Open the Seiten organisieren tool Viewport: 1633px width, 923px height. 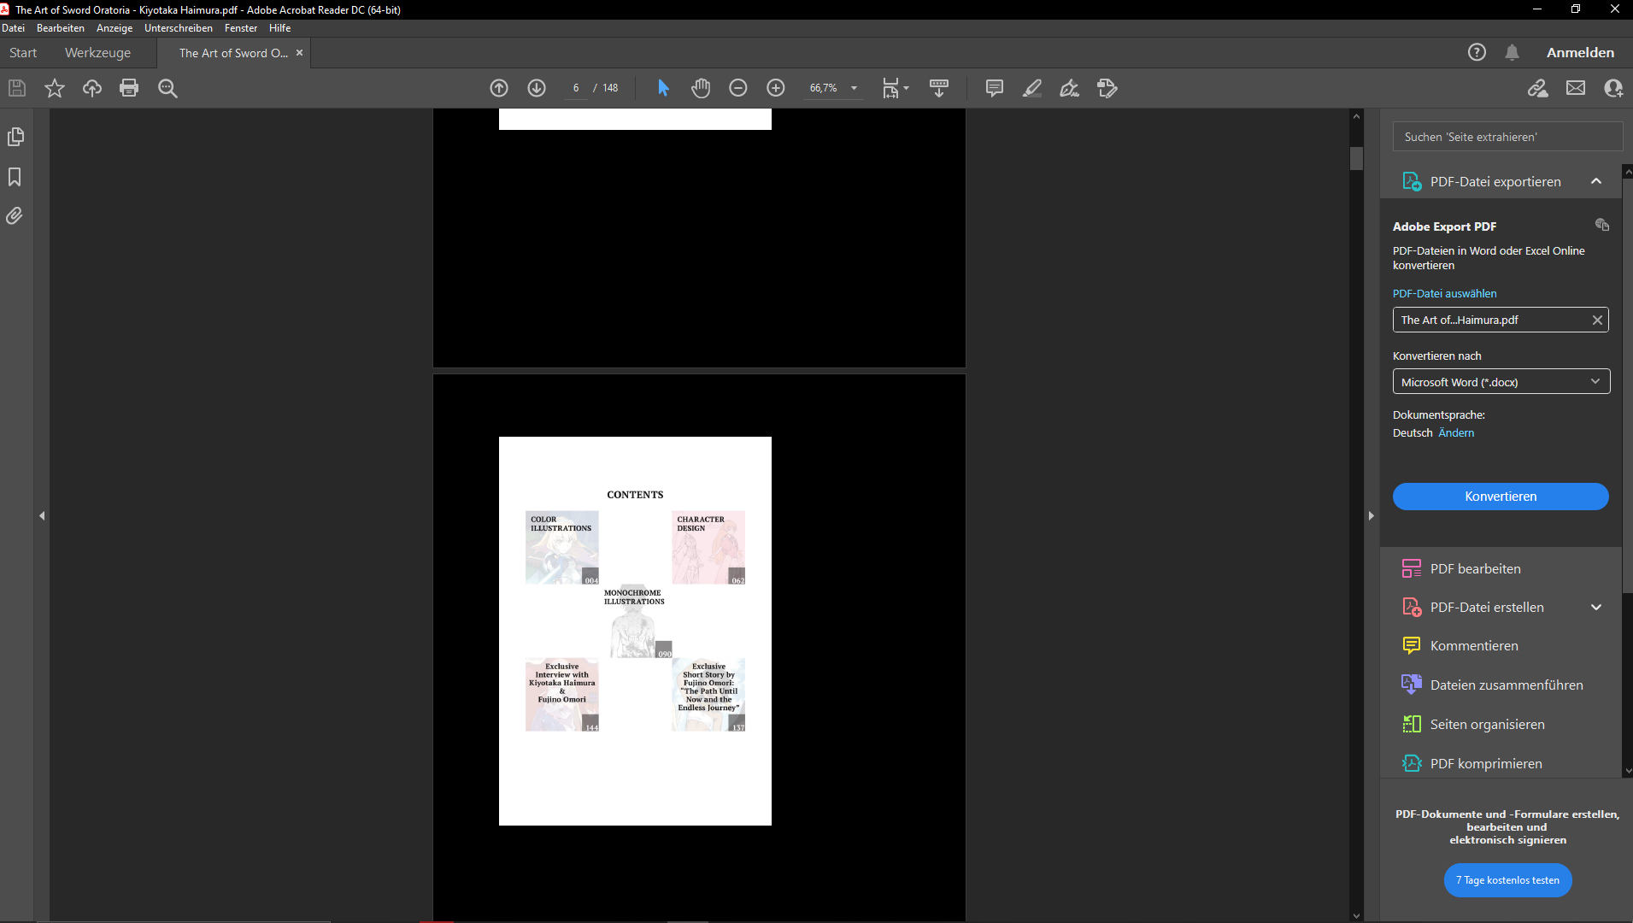[x=1487, y=724]
